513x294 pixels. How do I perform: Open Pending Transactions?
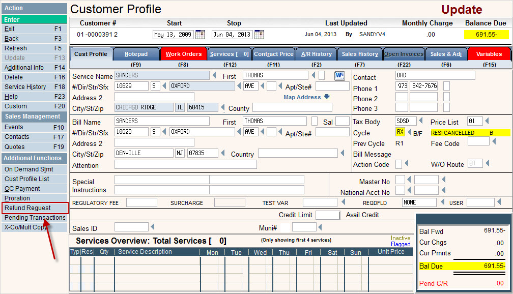tap(35, 218)
